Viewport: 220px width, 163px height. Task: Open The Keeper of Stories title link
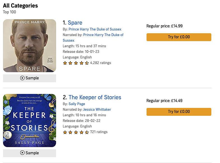click(95, 97)
